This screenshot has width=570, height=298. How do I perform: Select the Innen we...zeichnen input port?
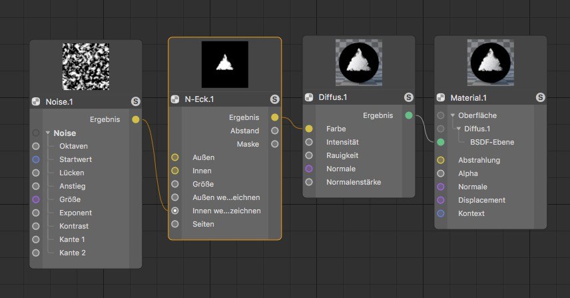click(x=175, y=211)
